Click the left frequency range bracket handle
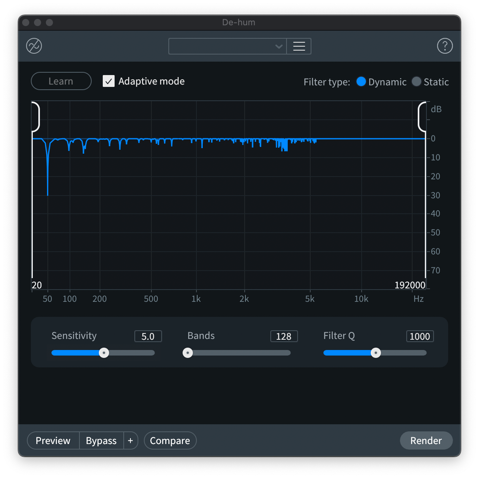Screen dimensions: 479x478 [x=36, y=117]
